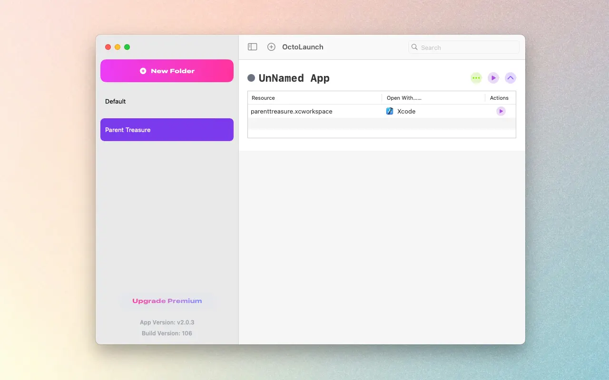Click the Upgrade Premium link
This screenshot has width=609, height=380.
tap(167, 301)
